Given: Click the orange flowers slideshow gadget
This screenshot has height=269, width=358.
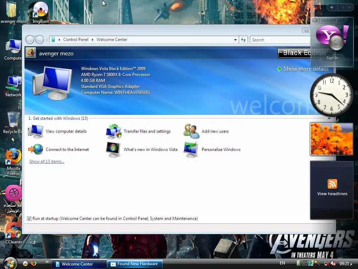Looking at the screenshot, I should (331, 139).
